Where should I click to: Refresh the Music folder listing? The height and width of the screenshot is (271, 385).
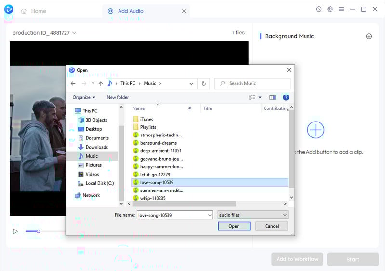point(203,83)
